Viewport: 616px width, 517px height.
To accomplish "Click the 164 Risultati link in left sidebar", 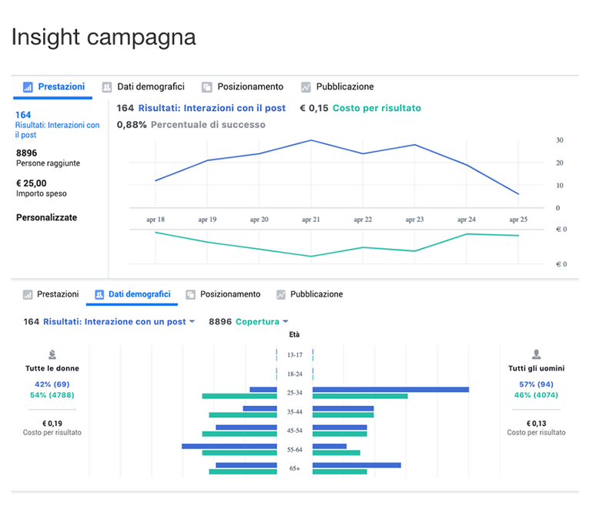I will pos(57,125).
